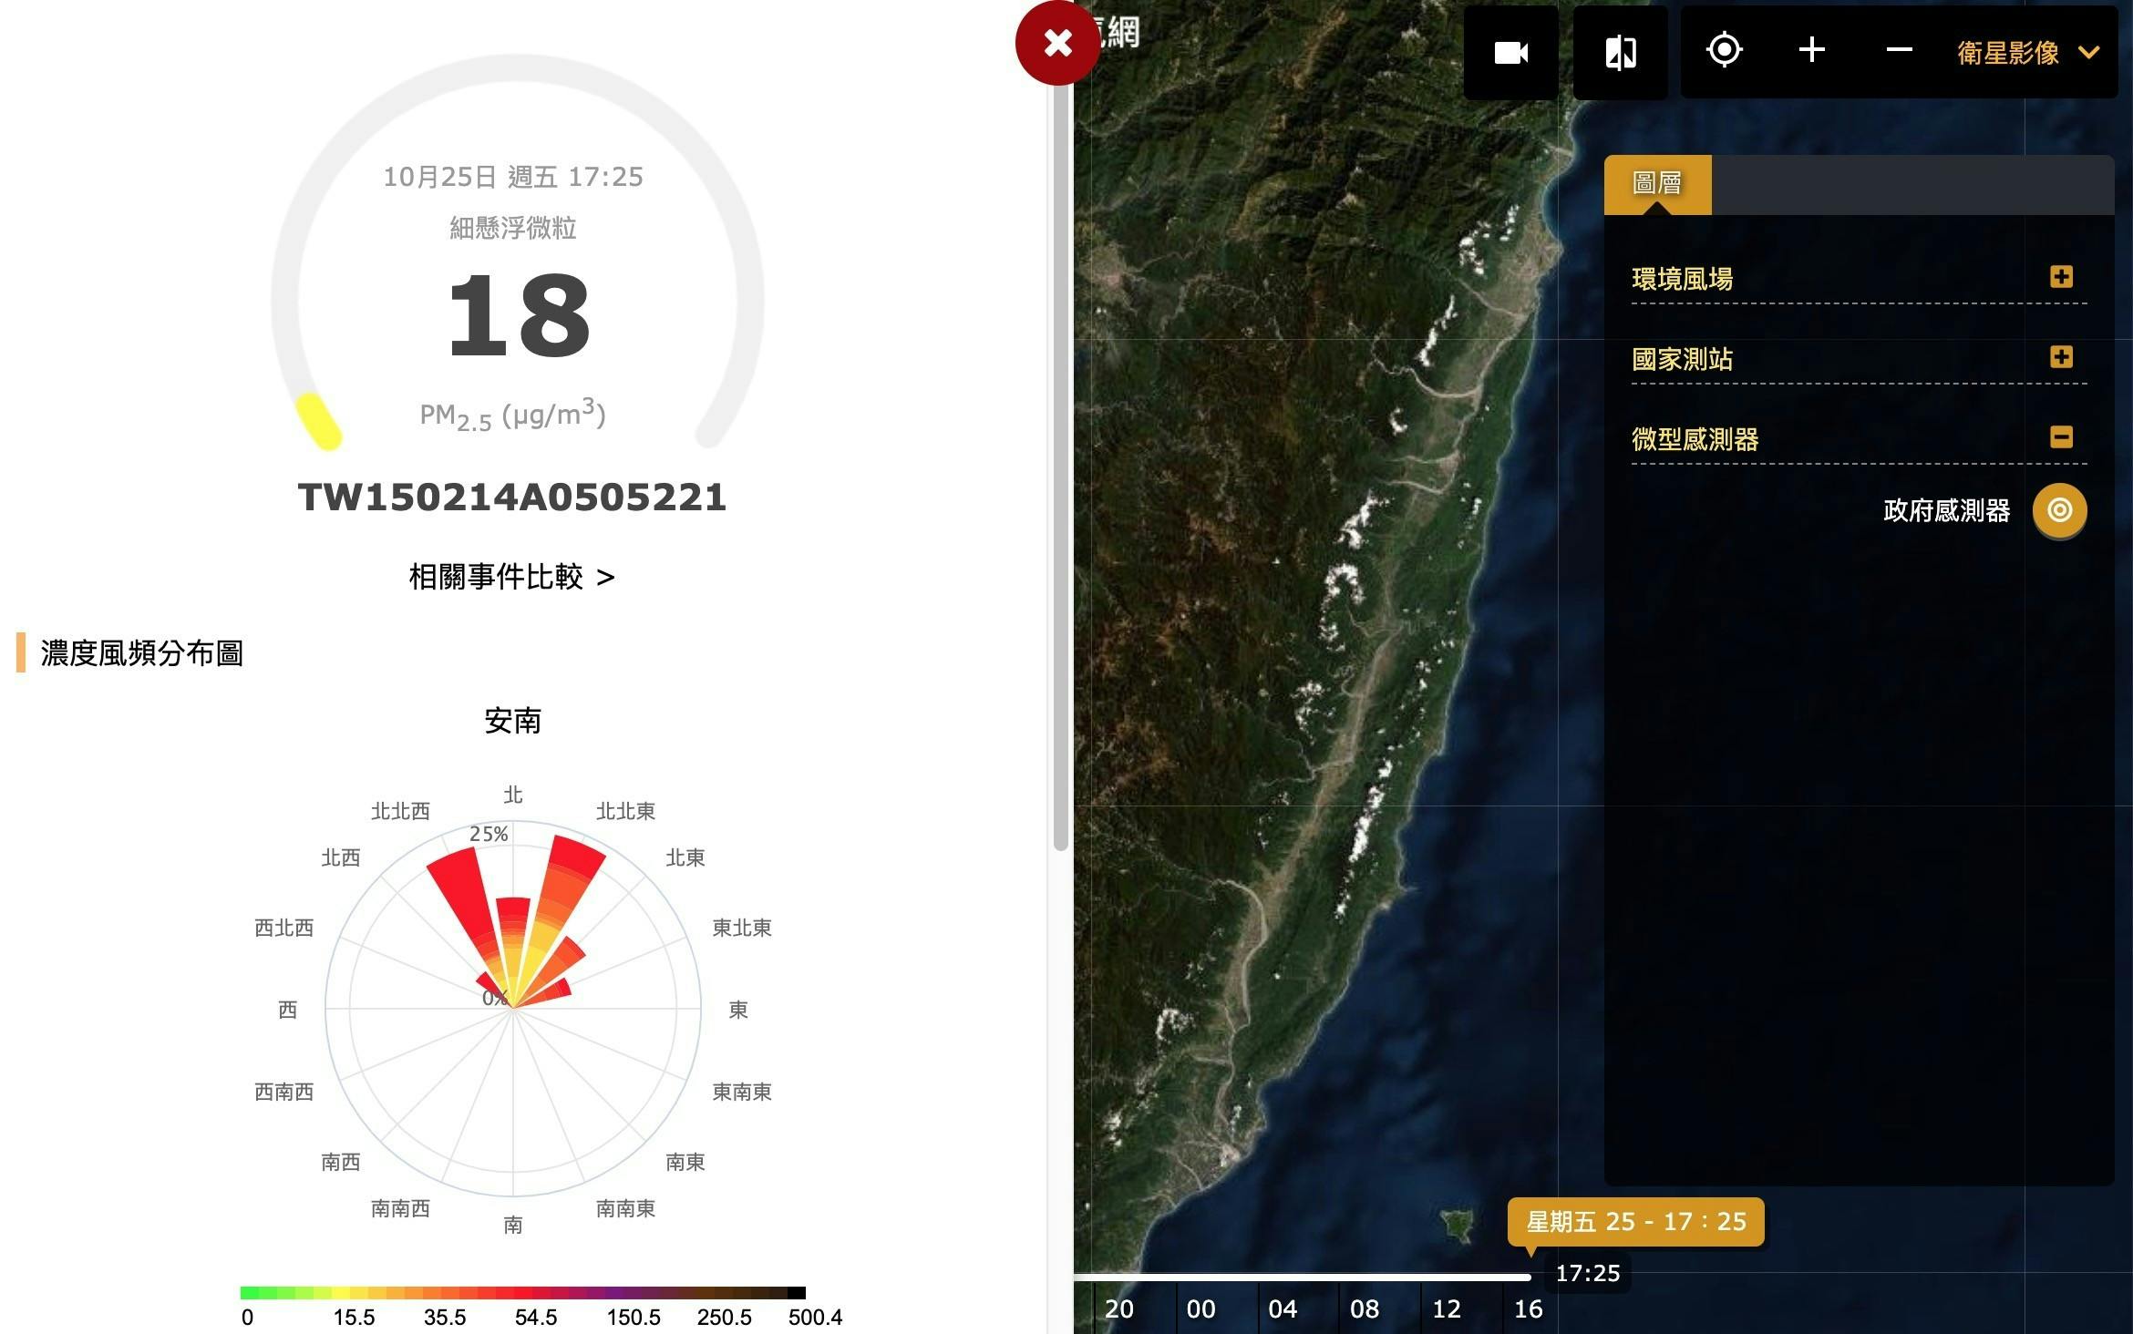Toggle the 政府感測器 round button

click(2059, 510)
